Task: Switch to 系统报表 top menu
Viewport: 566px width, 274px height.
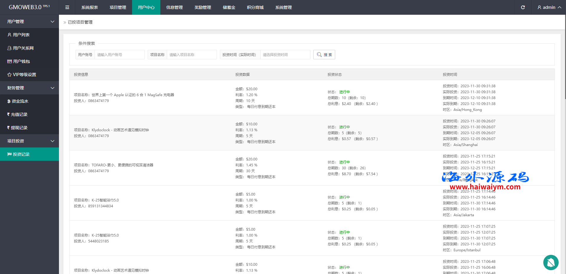Action: coord(90,7)
